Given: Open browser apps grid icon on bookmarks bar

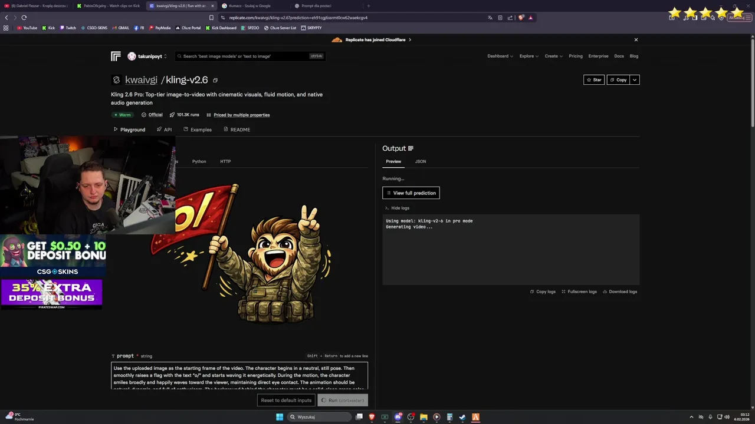Looking at the screenshot, I should [x=6, y=28].
